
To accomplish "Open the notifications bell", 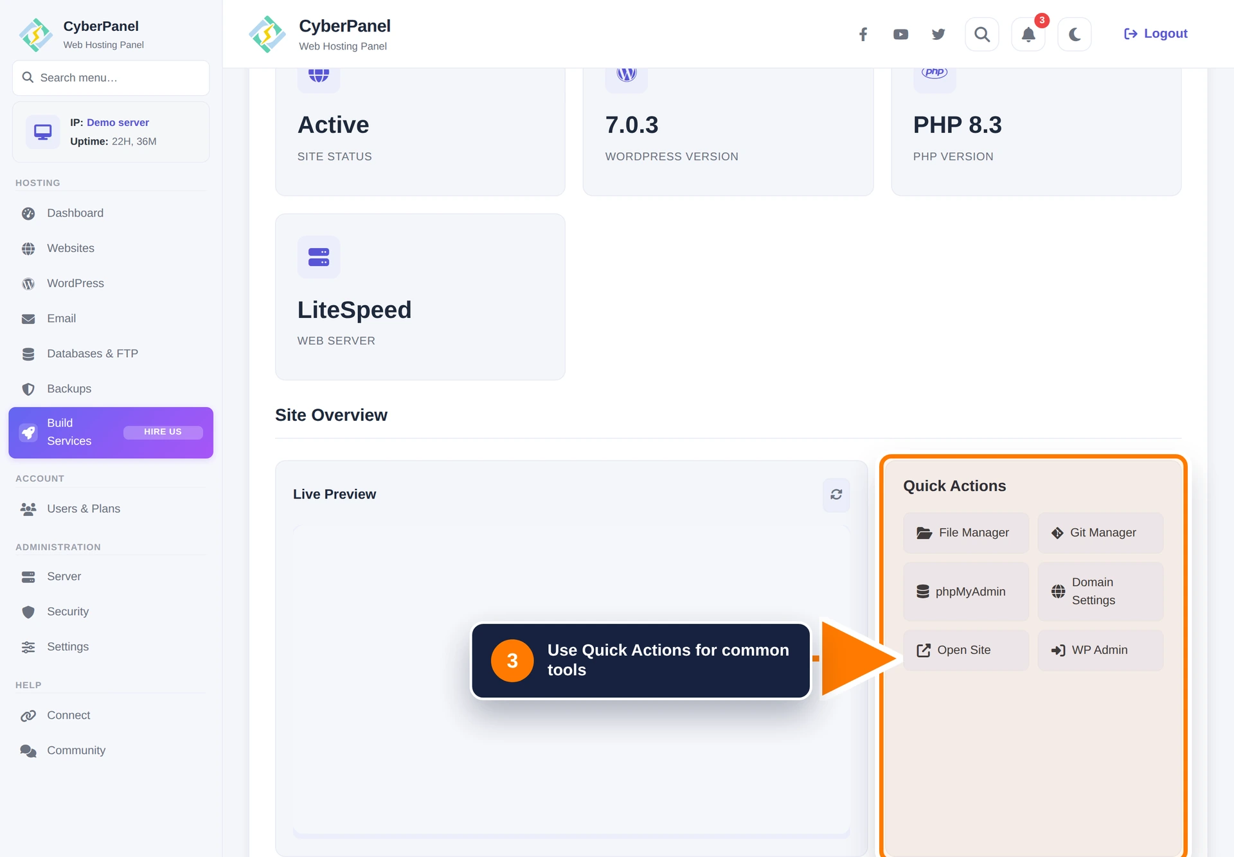I will pos(1028,34).
